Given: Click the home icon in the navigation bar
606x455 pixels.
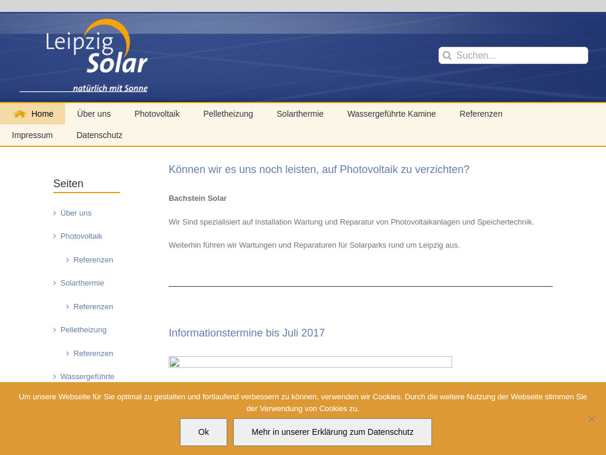Looking at the screenshot, I should tap(19, 114).
